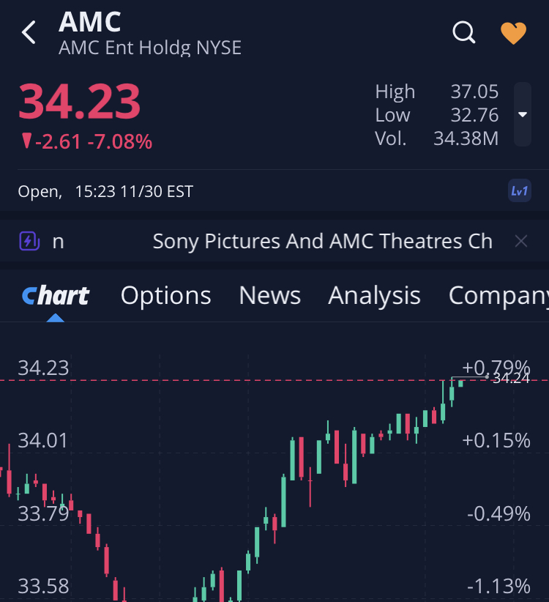The height and width of the screenshot is (602, 549).
Task: Click the AMC ticker title
Action: [x=90, y=22]
